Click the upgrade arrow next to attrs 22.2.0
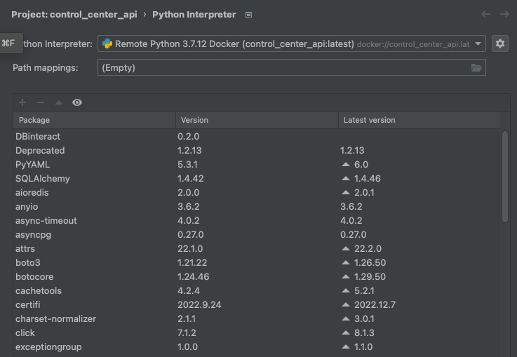The height and width of the screenshot is (357, 517). [x=346, y=248]
